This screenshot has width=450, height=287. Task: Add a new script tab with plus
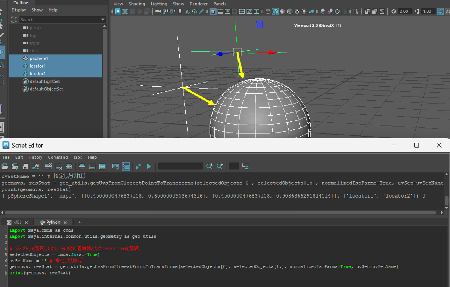click(79, 222)
